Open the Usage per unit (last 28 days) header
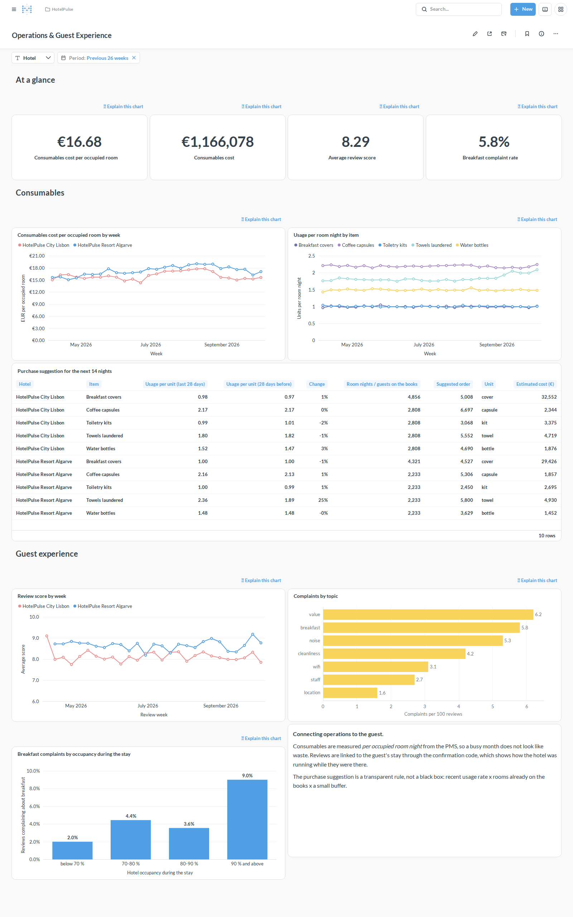 pos(175,384)
